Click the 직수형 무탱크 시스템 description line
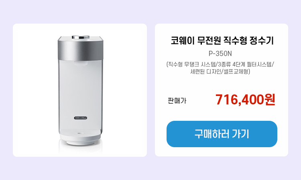 tap(220, 64)
